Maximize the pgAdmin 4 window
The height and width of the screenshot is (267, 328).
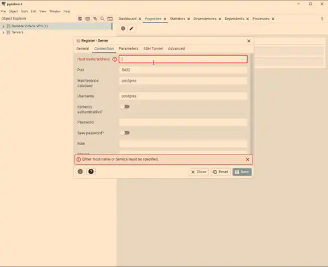pos(310,4)
